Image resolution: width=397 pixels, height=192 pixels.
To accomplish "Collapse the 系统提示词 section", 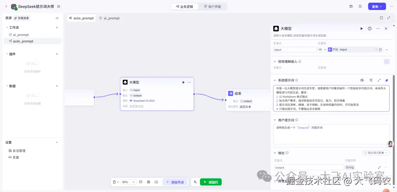I will coord(275,80).
